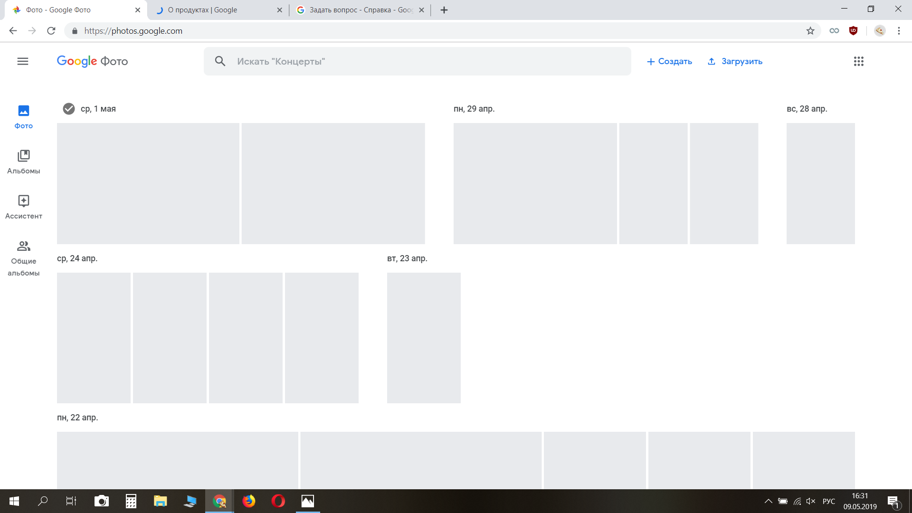Open Firefox from the taskbar
This screenshot has width=912, height=513.
(x=249, y=501)
